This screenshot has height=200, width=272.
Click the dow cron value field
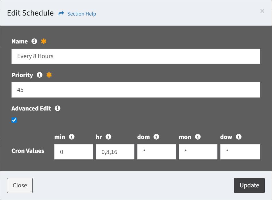240,152
